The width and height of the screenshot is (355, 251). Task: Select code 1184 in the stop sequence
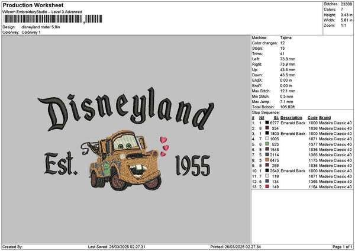click(313, 187)
